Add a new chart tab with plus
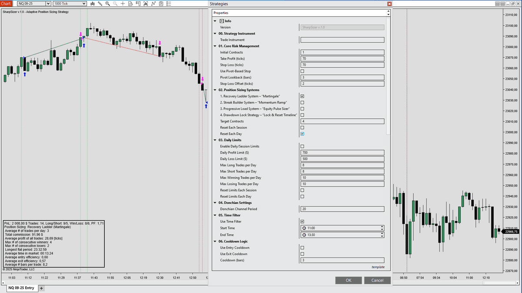 (x=41, y=288)
